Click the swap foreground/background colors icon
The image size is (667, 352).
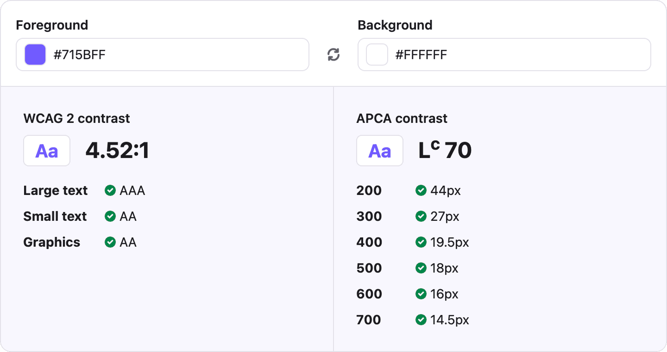pyautogui.click(x=333, y=55)
